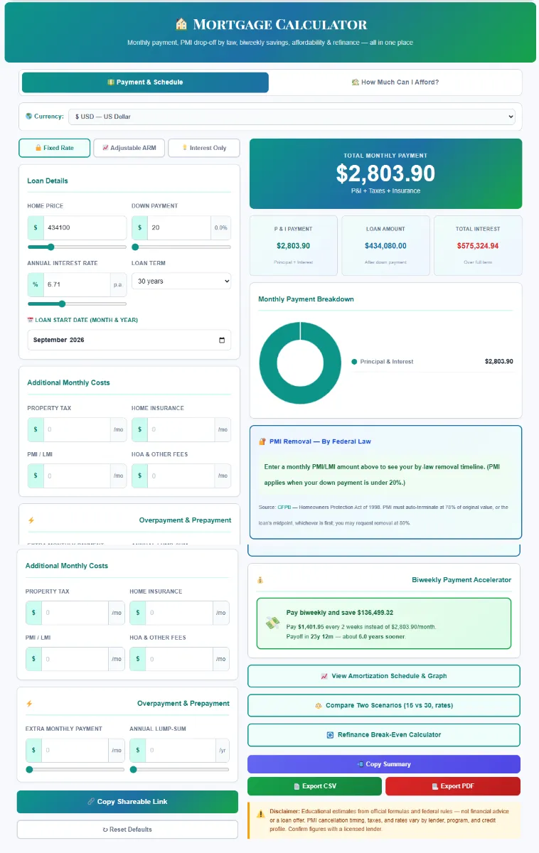
Task: Click the Extra Monthly Payment input field
Action: 74,750
